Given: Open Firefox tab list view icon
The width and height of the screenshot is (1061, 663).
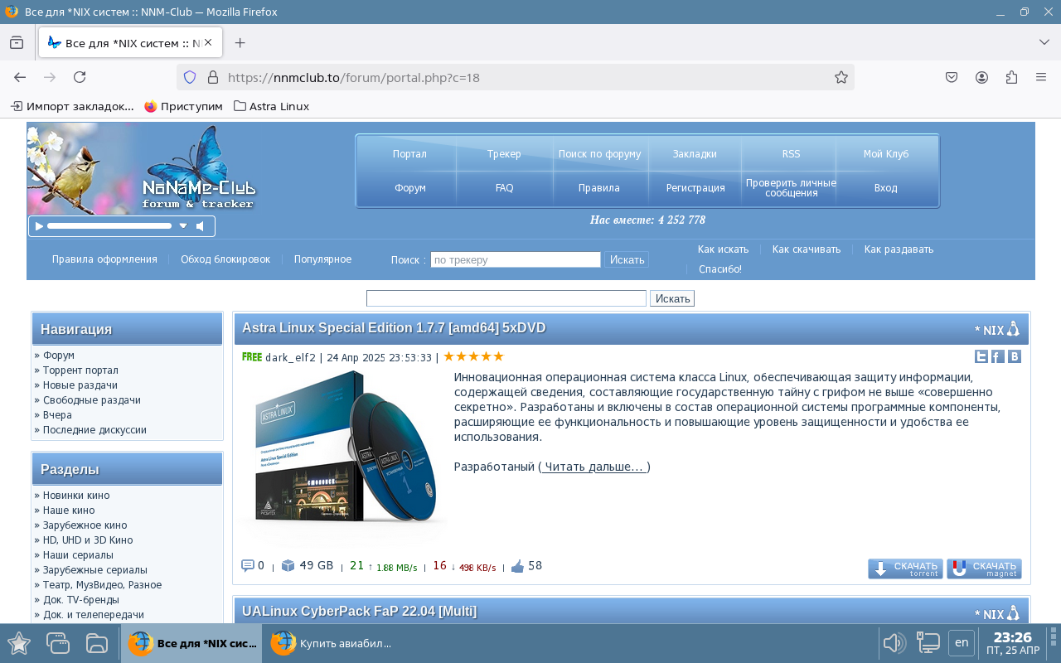Looking at the screenshot, I should (17, 43).
